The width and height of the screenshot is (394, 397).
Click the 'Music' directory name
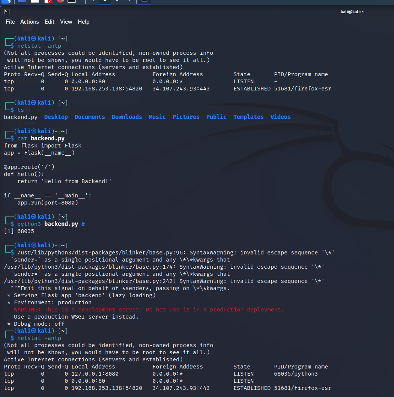click(x=157, y=117)
